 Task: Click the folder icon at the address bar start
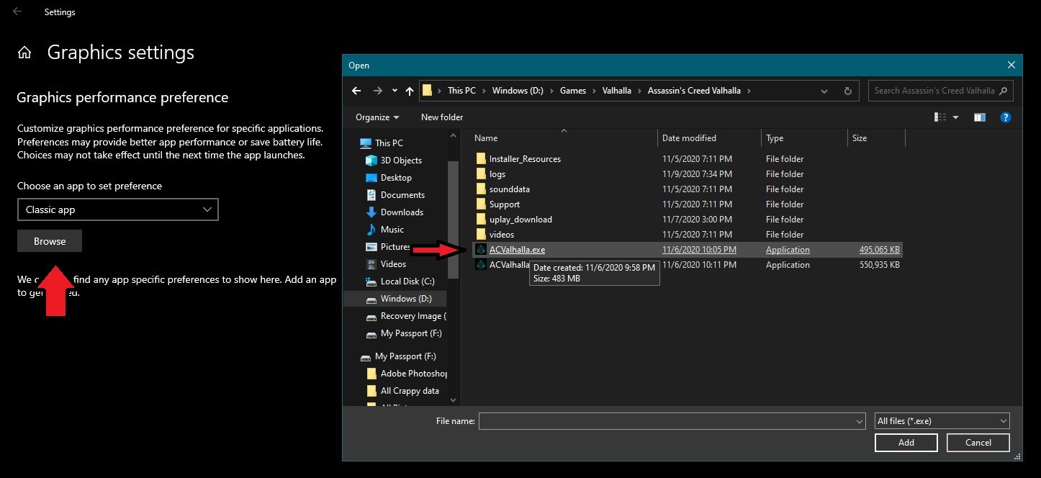[x=427, y=91]
